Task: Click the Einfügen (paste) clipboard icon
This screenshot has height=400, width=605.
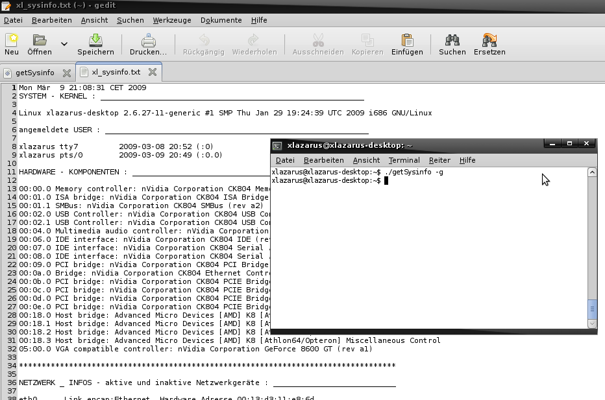Action: click(x=407, y=40)
